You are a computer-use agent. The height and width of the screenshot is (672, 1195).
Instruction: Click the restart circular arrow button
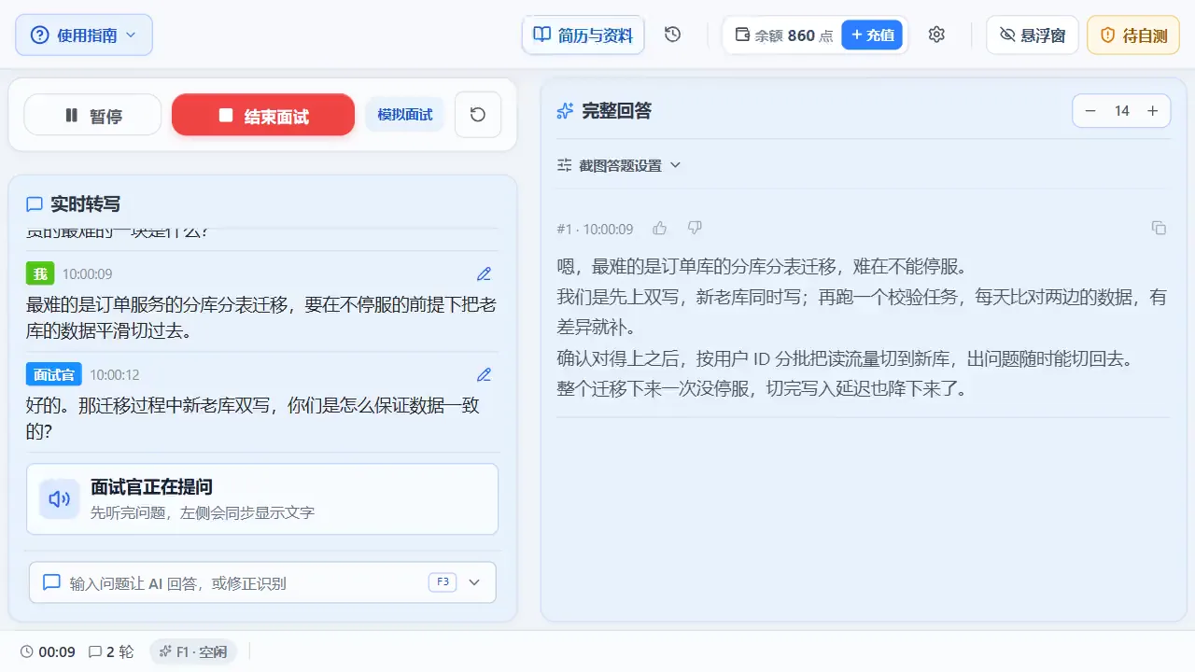[x=478, y=115]
